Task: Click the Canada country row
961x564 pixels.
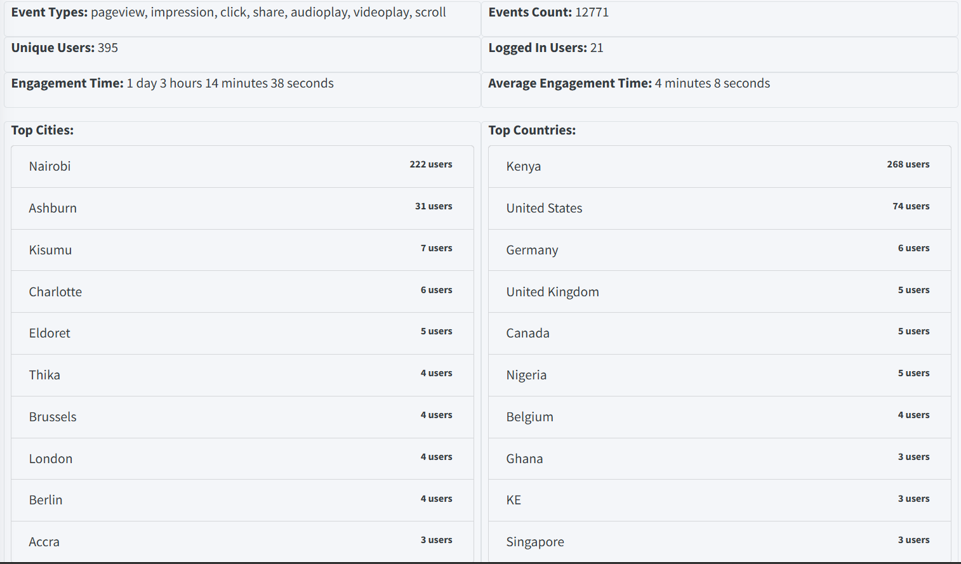Action: coord(719,333)
